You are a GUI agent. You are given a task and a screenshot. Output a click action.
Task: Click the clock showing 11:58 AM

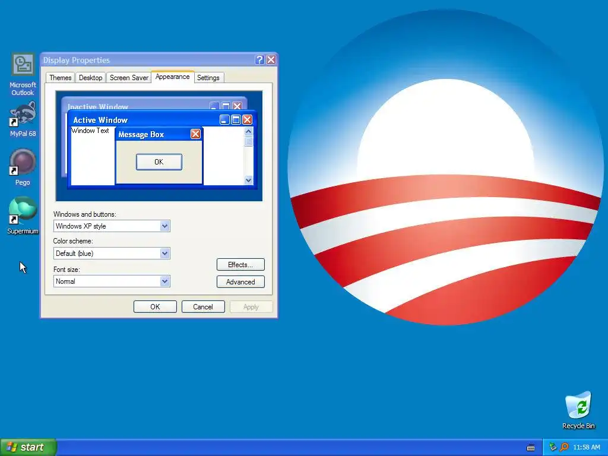pos(586,447)
